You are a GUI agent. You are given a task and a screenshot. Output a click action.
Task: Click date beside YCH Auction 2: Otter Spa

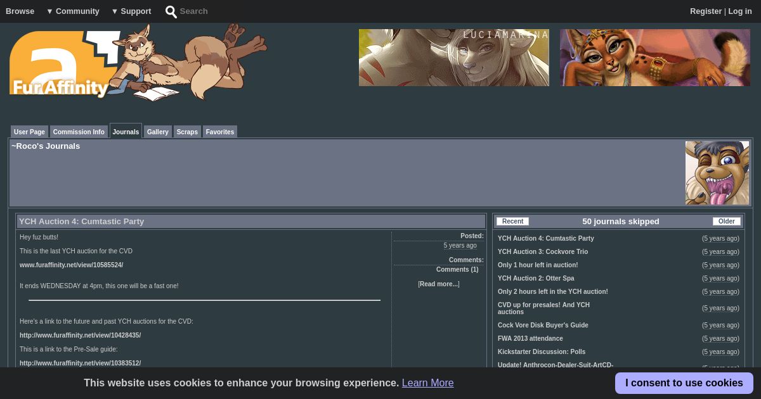pyautogui.click(x=720, y=279)
